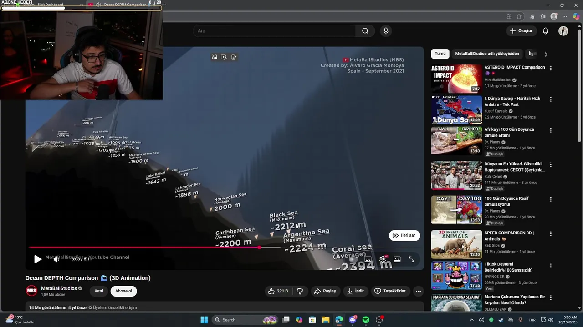Open browser settings and more menu
Screen dimensions: 583x327
coord(565,16)
